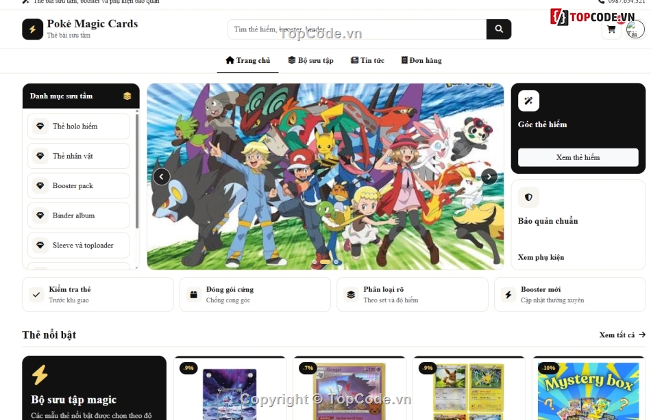Open the Bộ sưu tập magic promo card
651x420 pixels.
point(95,388)
